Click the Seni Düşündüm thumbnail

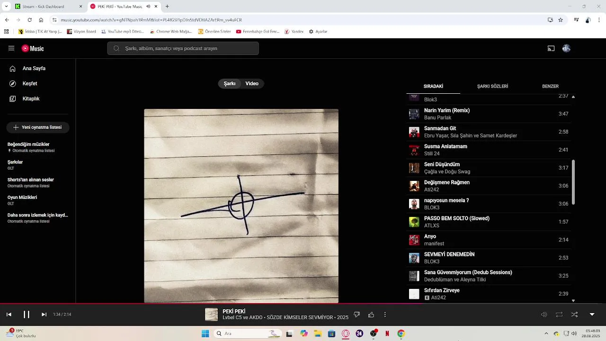click(414, 168)
